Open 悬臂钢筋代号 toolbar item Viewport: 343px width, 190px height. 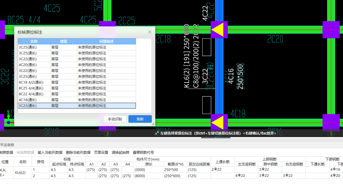coord(143,153)
